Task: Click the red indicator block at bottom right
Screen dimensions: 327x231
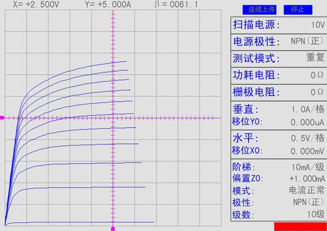Action: click(300, 226)
